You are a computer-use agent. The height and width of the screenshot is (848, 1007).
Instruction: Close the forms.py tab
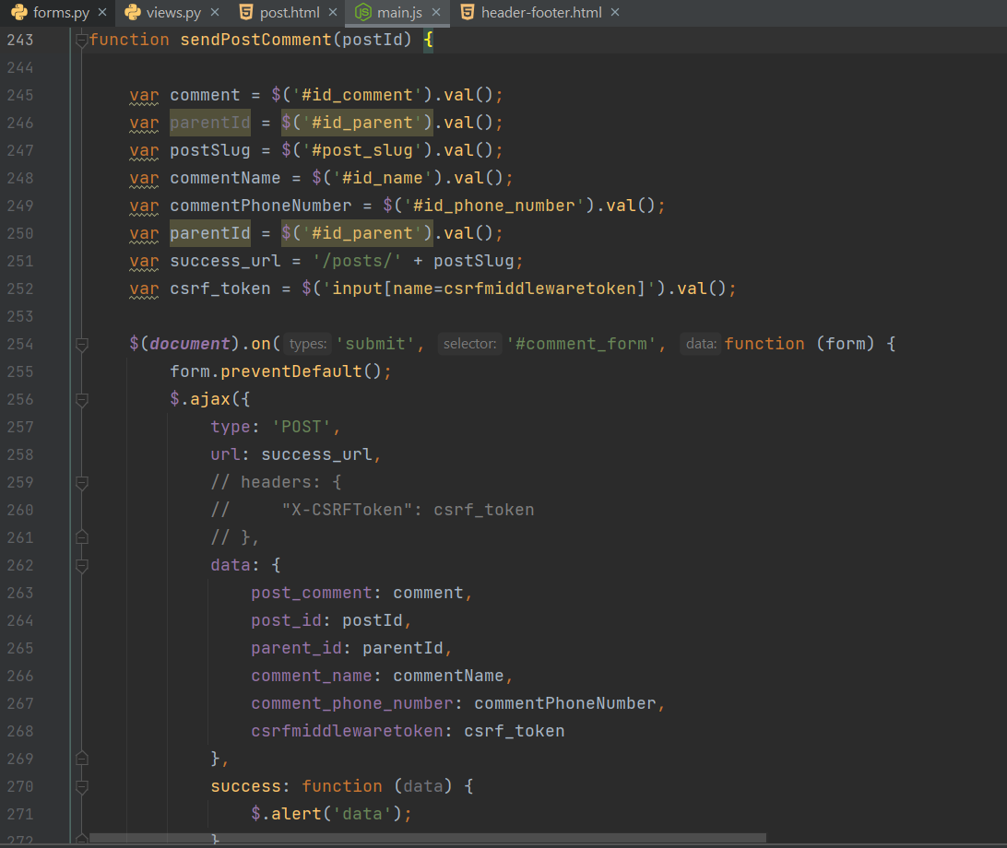pyautogui.click(x=102, y=13)
